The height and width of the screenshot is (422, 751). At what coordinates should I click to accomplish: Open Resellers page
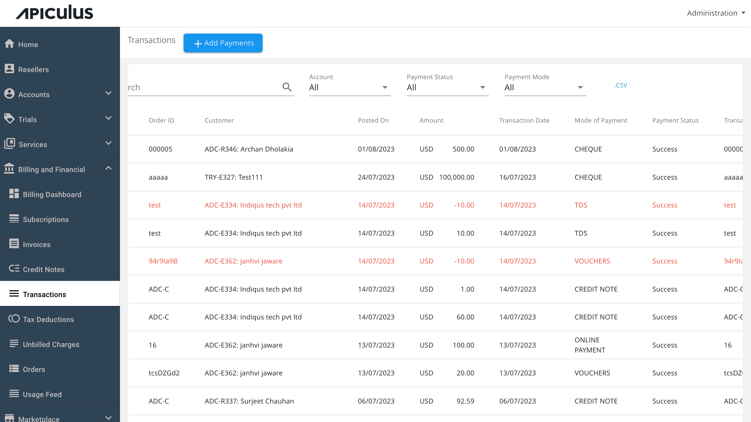click(x=60, y=69)
